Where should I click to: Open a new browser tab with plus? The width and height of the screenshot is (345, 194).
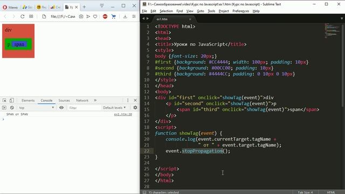pyautogui.click(x=84, y=7)
